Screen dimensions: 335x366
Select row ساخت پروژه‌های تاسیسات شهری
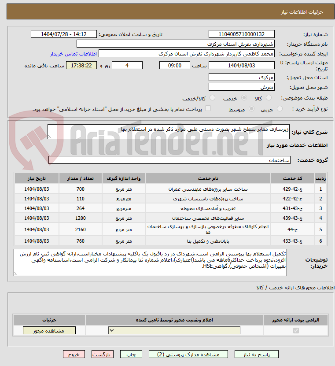coord(171,199)
